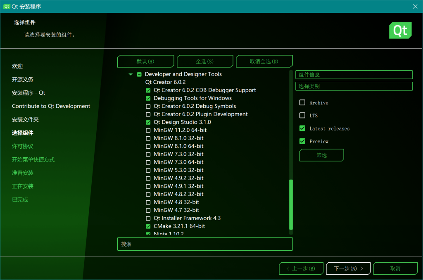Cancel installation with 取消 button
Viewport: 423px width, 280px height.
(x=395, y=268)
